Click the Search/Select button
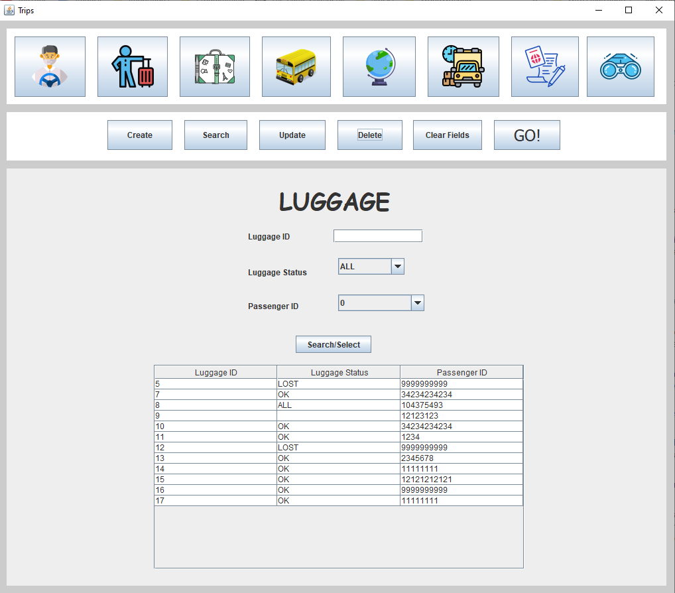This screenshot has height=593, width=675. pyautogui.click(x=334, y=344)
